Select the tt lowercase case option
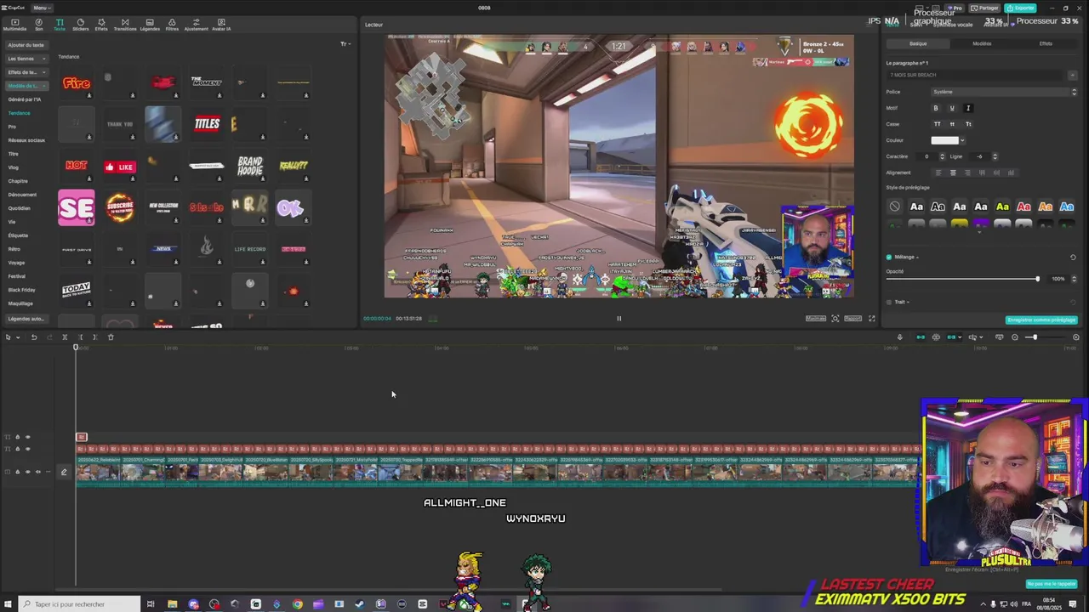The height and width of the screenshot is (612, 1089). pos(952,124)
